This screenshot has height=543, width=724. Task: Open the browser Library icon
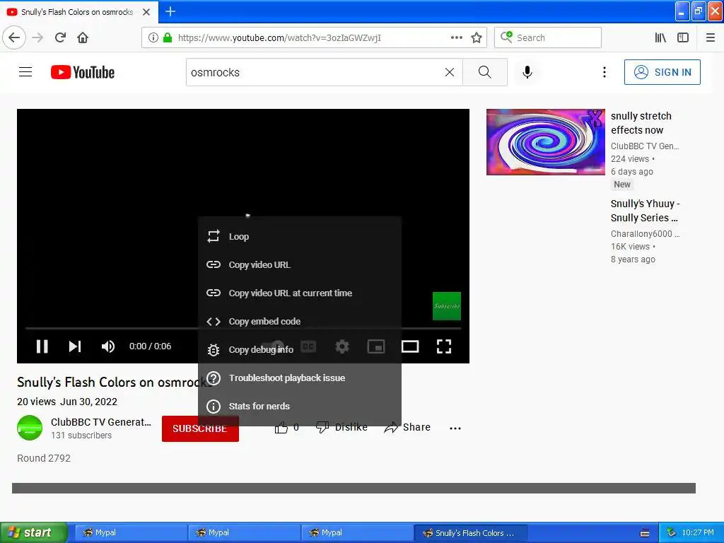click(660, 38)
